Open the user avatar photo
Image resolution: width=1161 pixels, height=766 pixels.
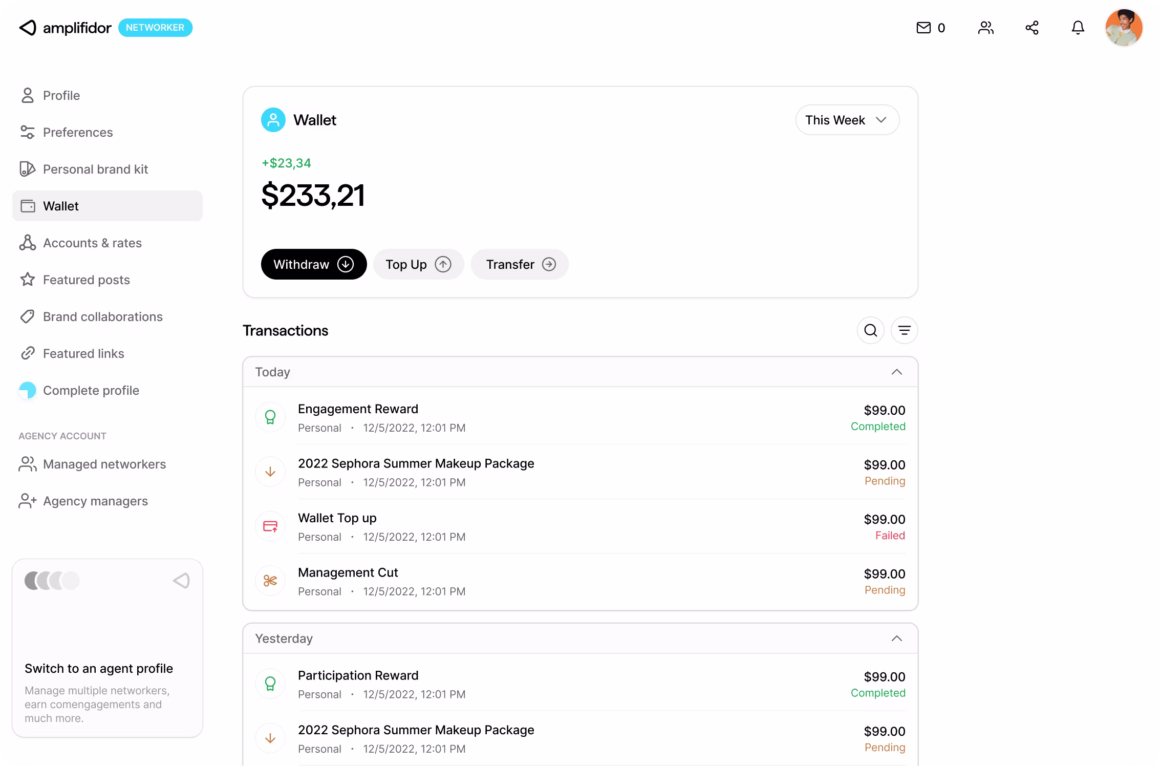(x=1124, y=28)
